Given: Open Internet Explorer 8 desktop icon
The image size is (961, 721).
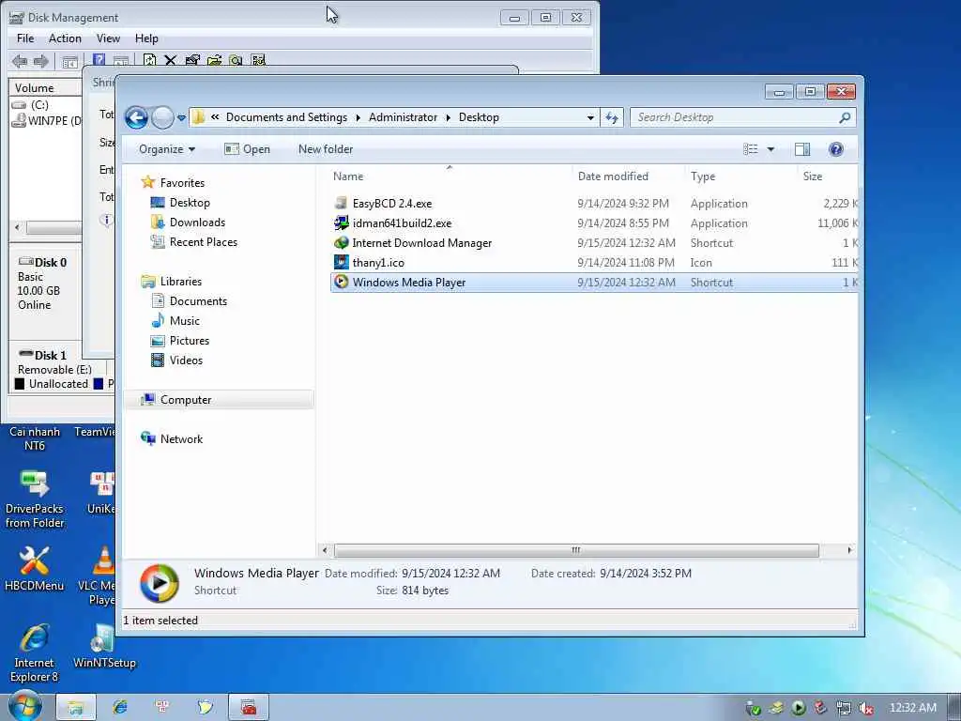Looking at the screenshot, I should tap(35, 652).
